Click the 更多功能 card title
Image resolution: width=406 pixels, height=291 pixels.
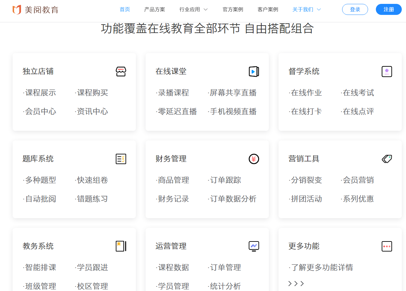coord(304,246)
